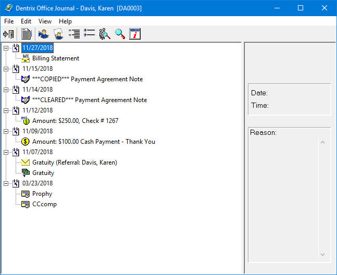Click the Reason scrollbar down arrow
Image resolution: width=337 pixels, height=275 pixels.
(322, 254)
